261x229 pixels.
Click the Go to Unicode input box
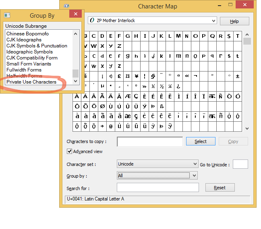240,164
